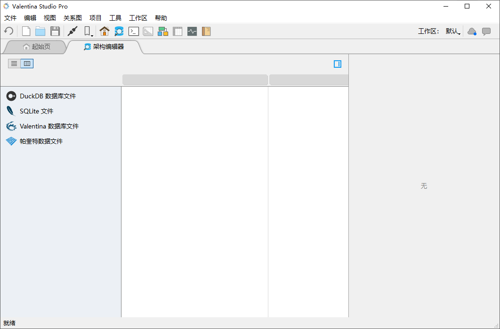This screenshot has width=500, height=329.
Task: Click the 就绪 status bar text
Action: click(x=9, y=323)
